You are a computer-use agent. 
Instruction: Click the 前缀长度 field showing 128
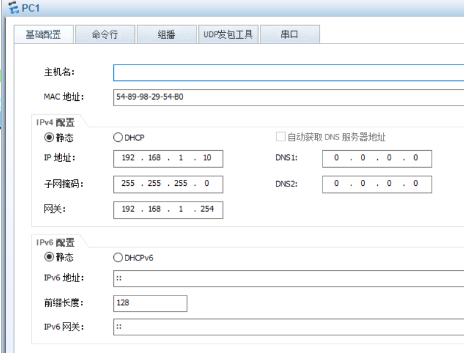(x=150, y=303)
